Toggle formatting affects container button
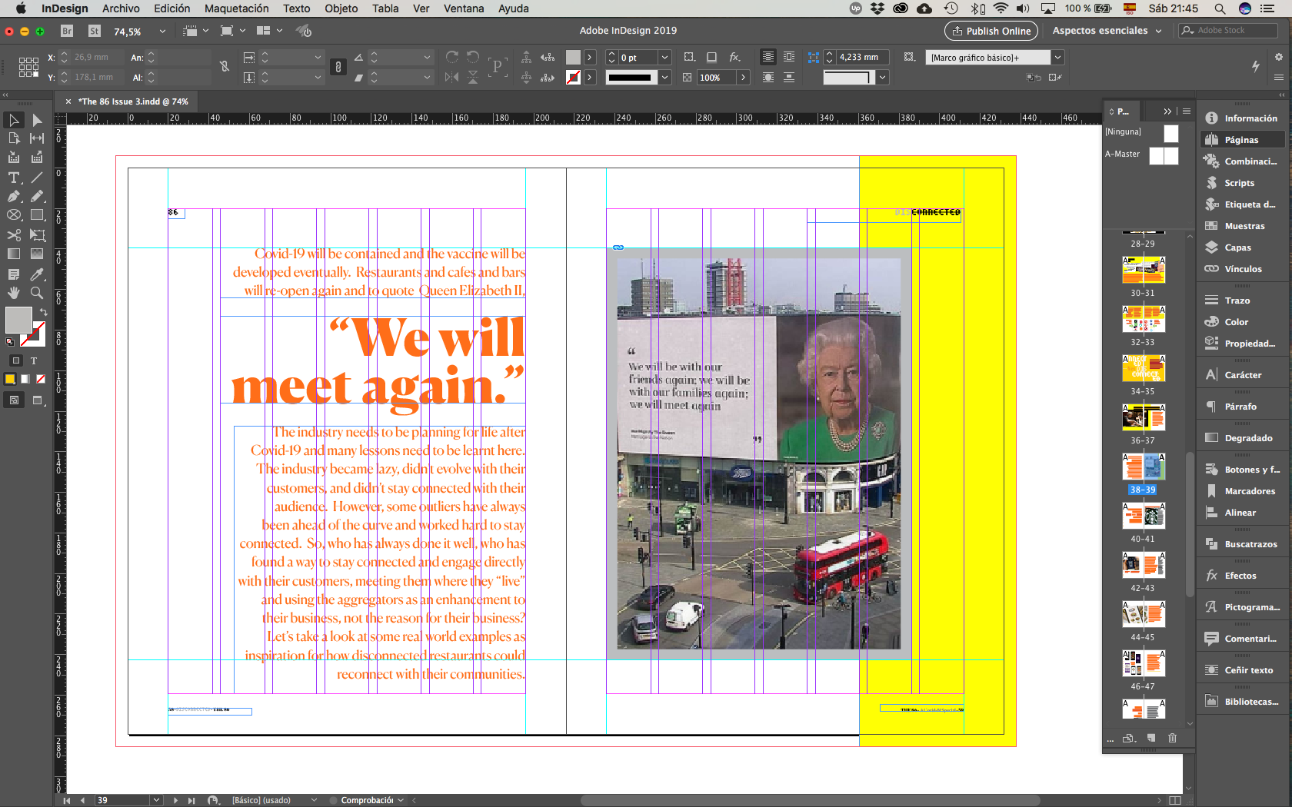 16,360
